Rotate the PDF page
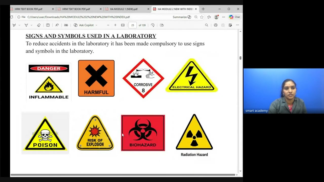Screen dimensions: 324x182 click(x=153, y=25)
